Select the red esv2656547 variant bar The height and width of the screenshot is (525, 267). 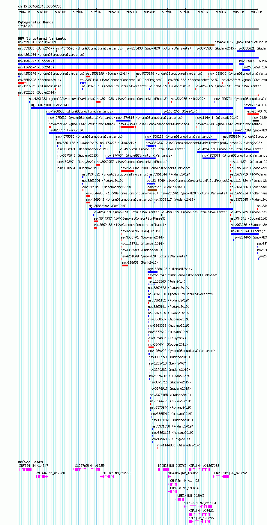pos(150,278)
